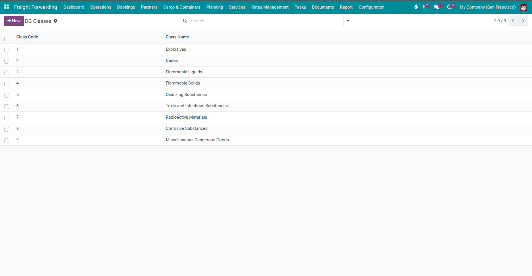532x276 pixels.
Task: Click the droplet icon in top bar
Action: coord(416,7)
